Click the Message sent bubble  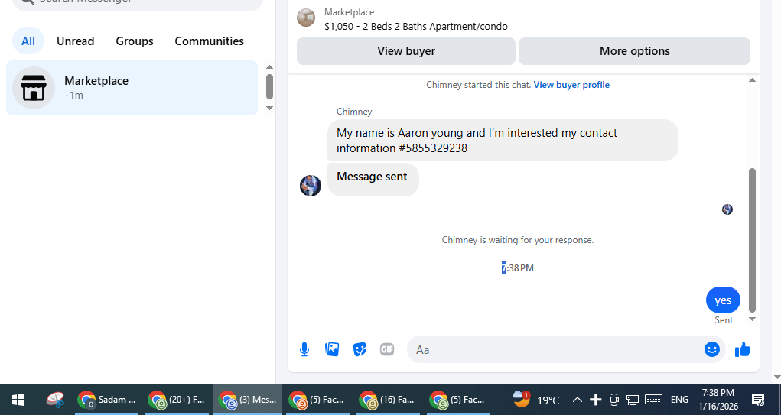pyautogui.click(x=373, y=180)
